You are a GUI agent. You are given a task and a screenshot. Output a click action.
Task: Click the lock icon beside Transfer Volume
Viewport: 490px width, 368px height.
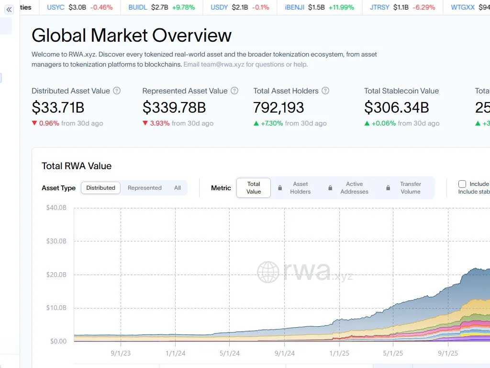[x=388, y=188]
